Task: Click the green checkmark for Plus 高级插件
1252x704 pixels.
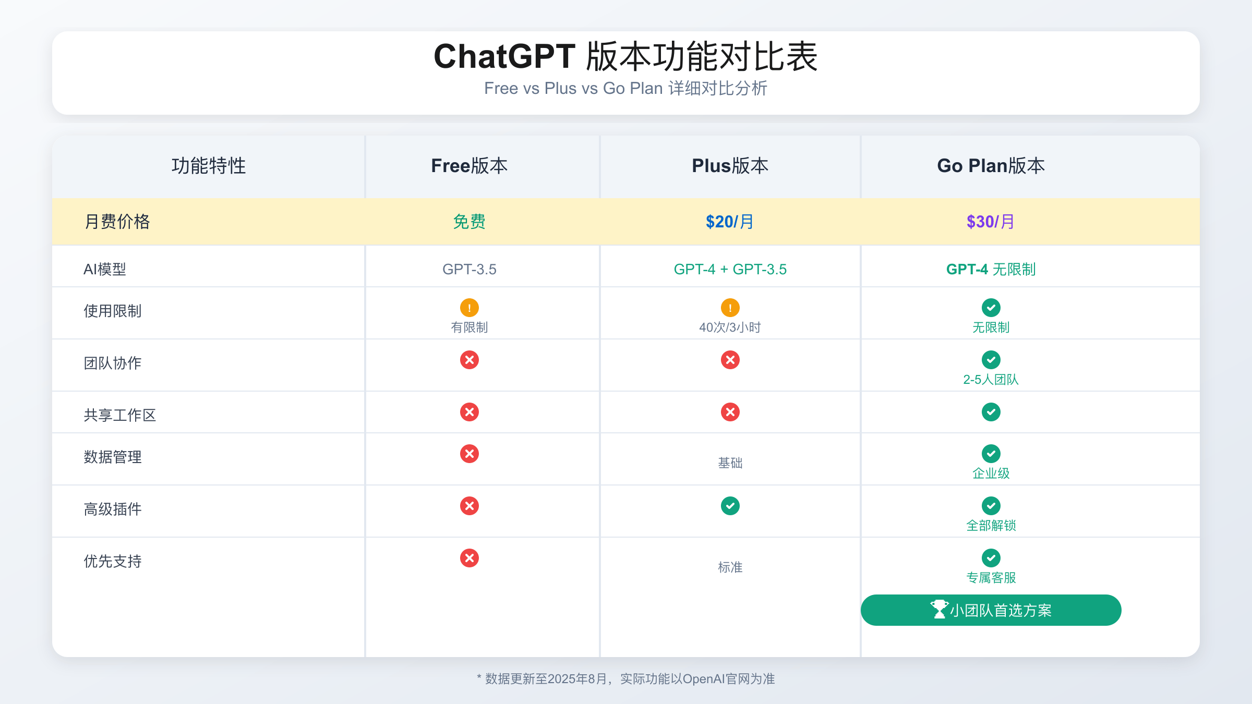Action: (x=730, y=506)
